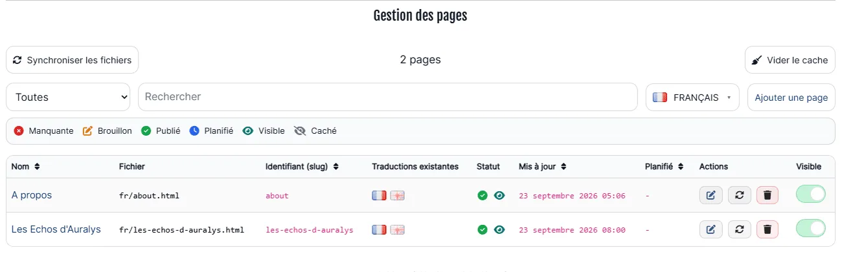
Task: Toggle visibility switch for A propos
Action: [x=811, y=194]
